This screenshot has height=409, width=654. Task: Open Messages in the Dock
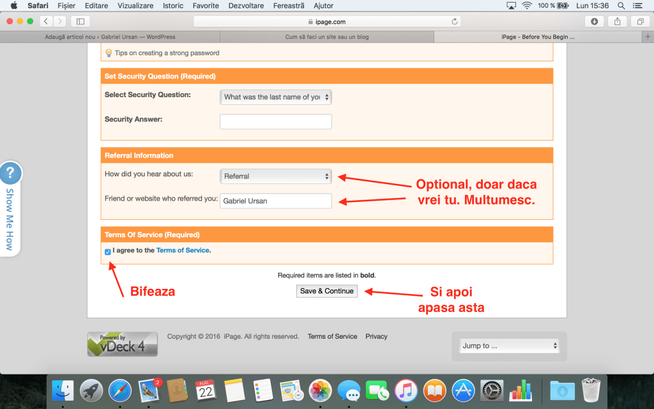(349, 391)
